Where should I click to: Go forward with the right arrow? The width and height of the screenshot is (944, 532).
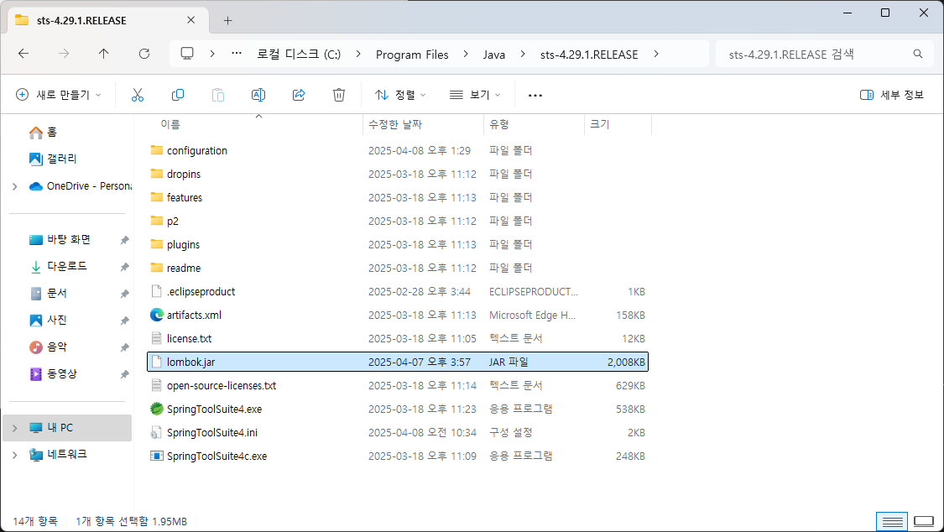pos(64,54)
